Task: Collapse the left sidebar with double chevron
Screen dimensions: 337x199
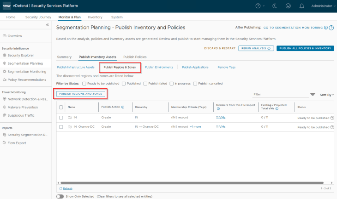Action: [x=47, y=25]
